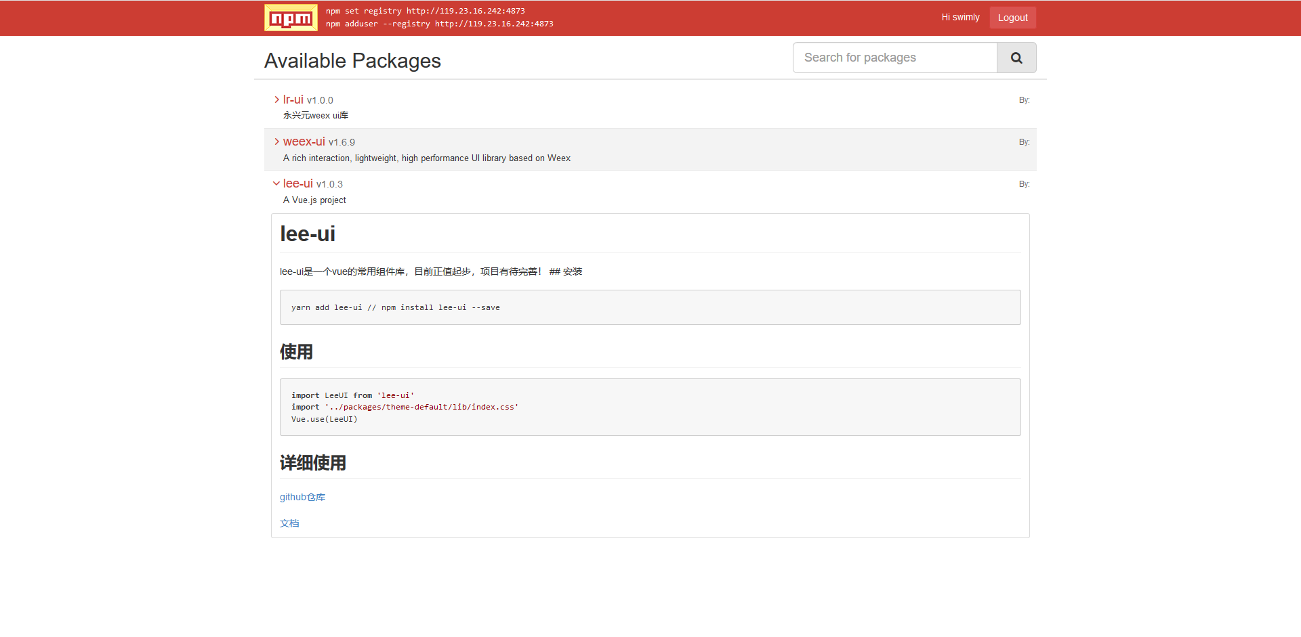Click the npm adduser registry command text
This screenshot has height=637, width=1301.
440,24
